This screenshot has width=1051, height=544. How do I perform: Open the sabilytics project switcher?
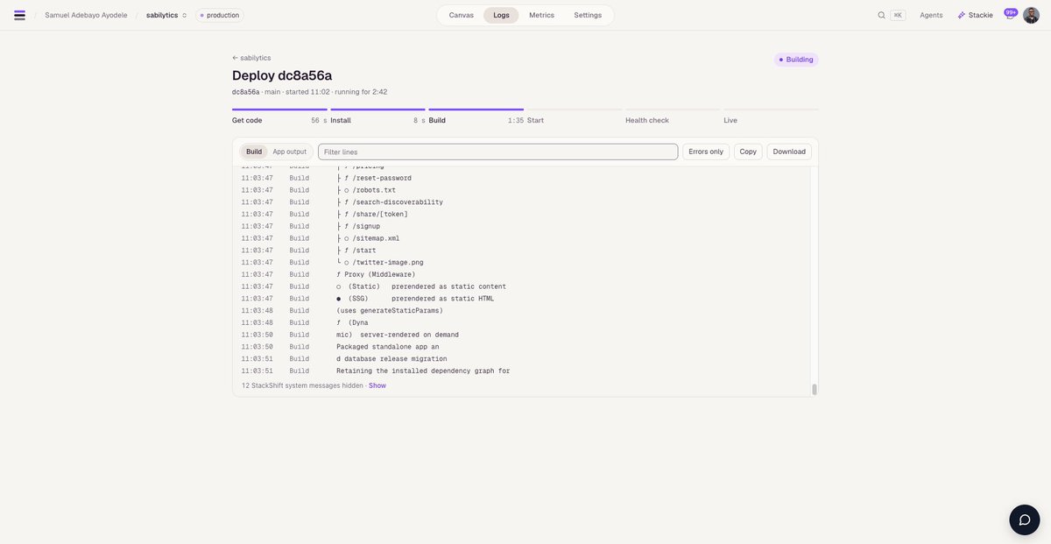point(166,15)
